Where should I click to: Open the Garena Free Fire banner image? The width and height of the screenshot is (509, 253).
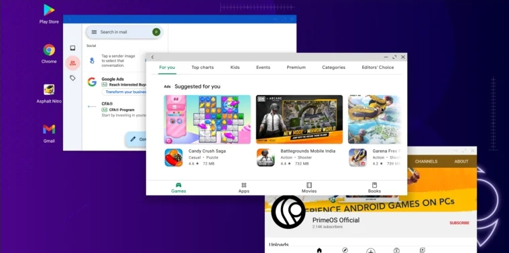pos(375,119)
